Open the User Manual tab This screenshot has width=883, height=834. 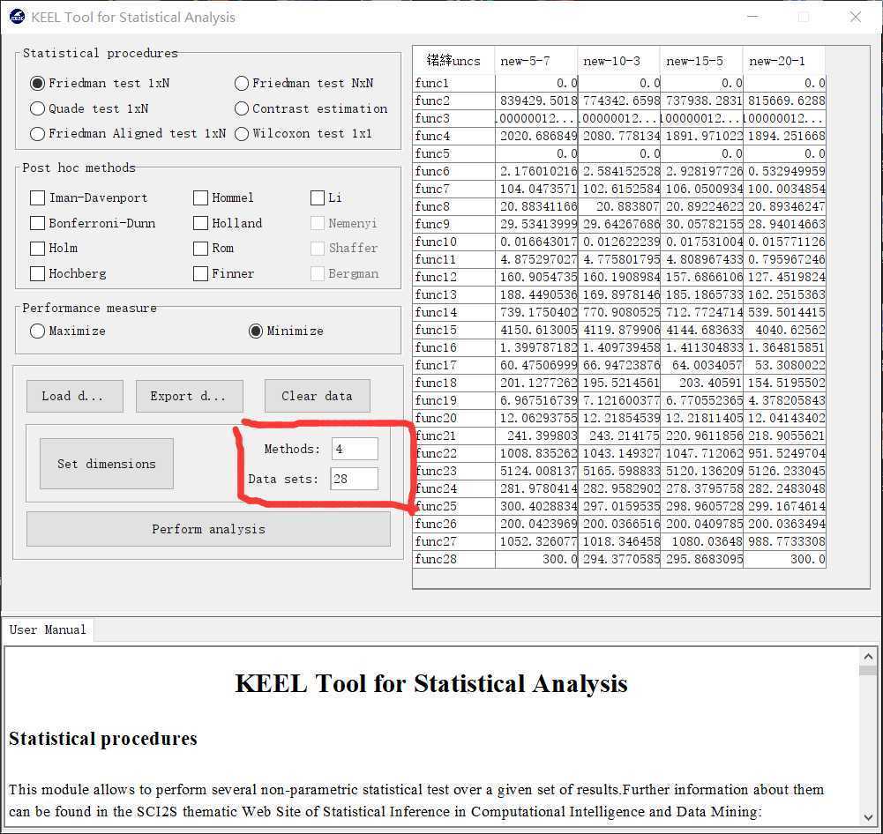pos(48,629)
